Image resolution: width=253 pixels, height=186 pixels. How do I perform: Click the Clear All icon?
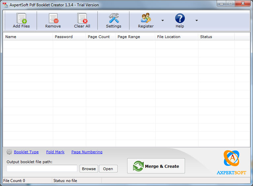coord(82,18)
